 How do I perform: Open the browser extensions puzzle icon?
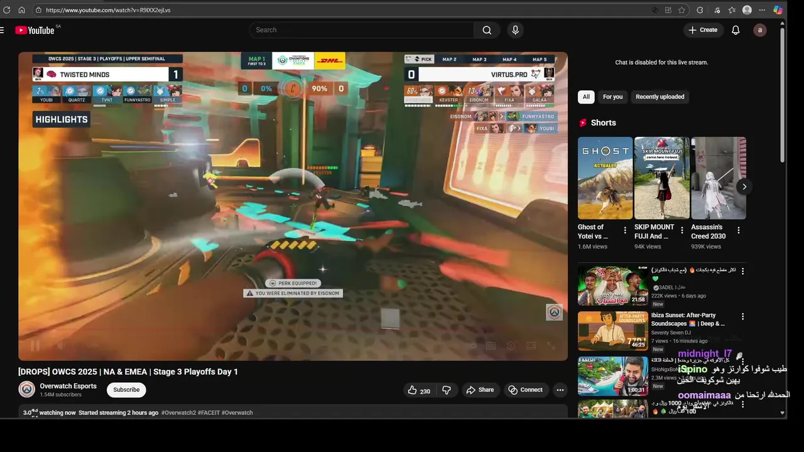coord(700,10)
